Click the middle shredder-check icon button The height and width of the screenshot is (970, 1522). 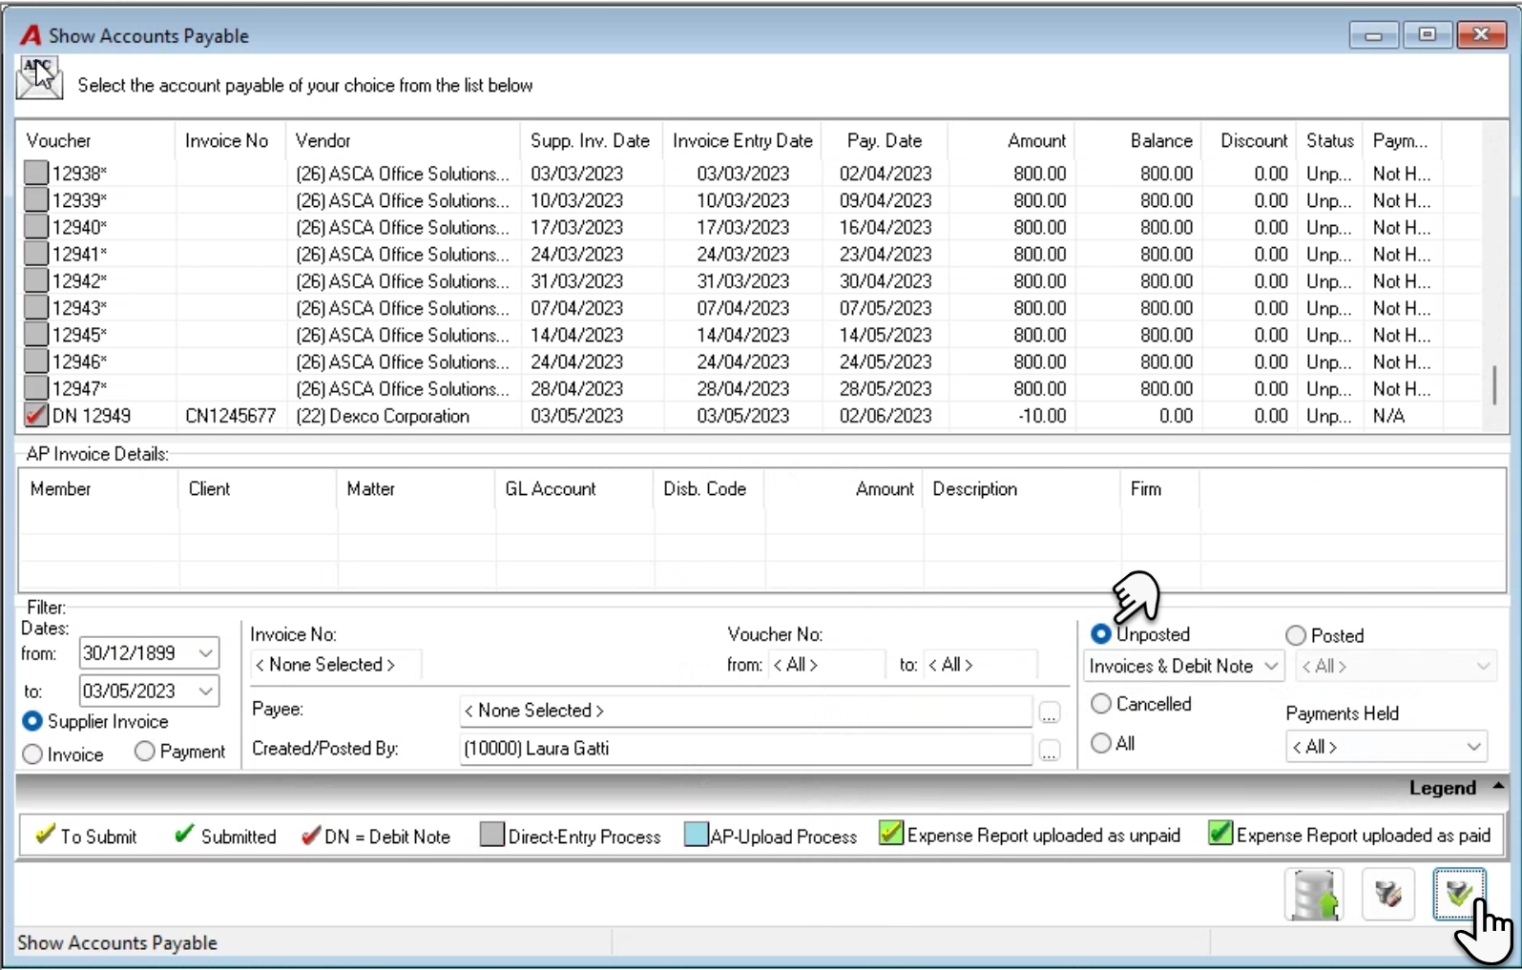point(1387,895)
